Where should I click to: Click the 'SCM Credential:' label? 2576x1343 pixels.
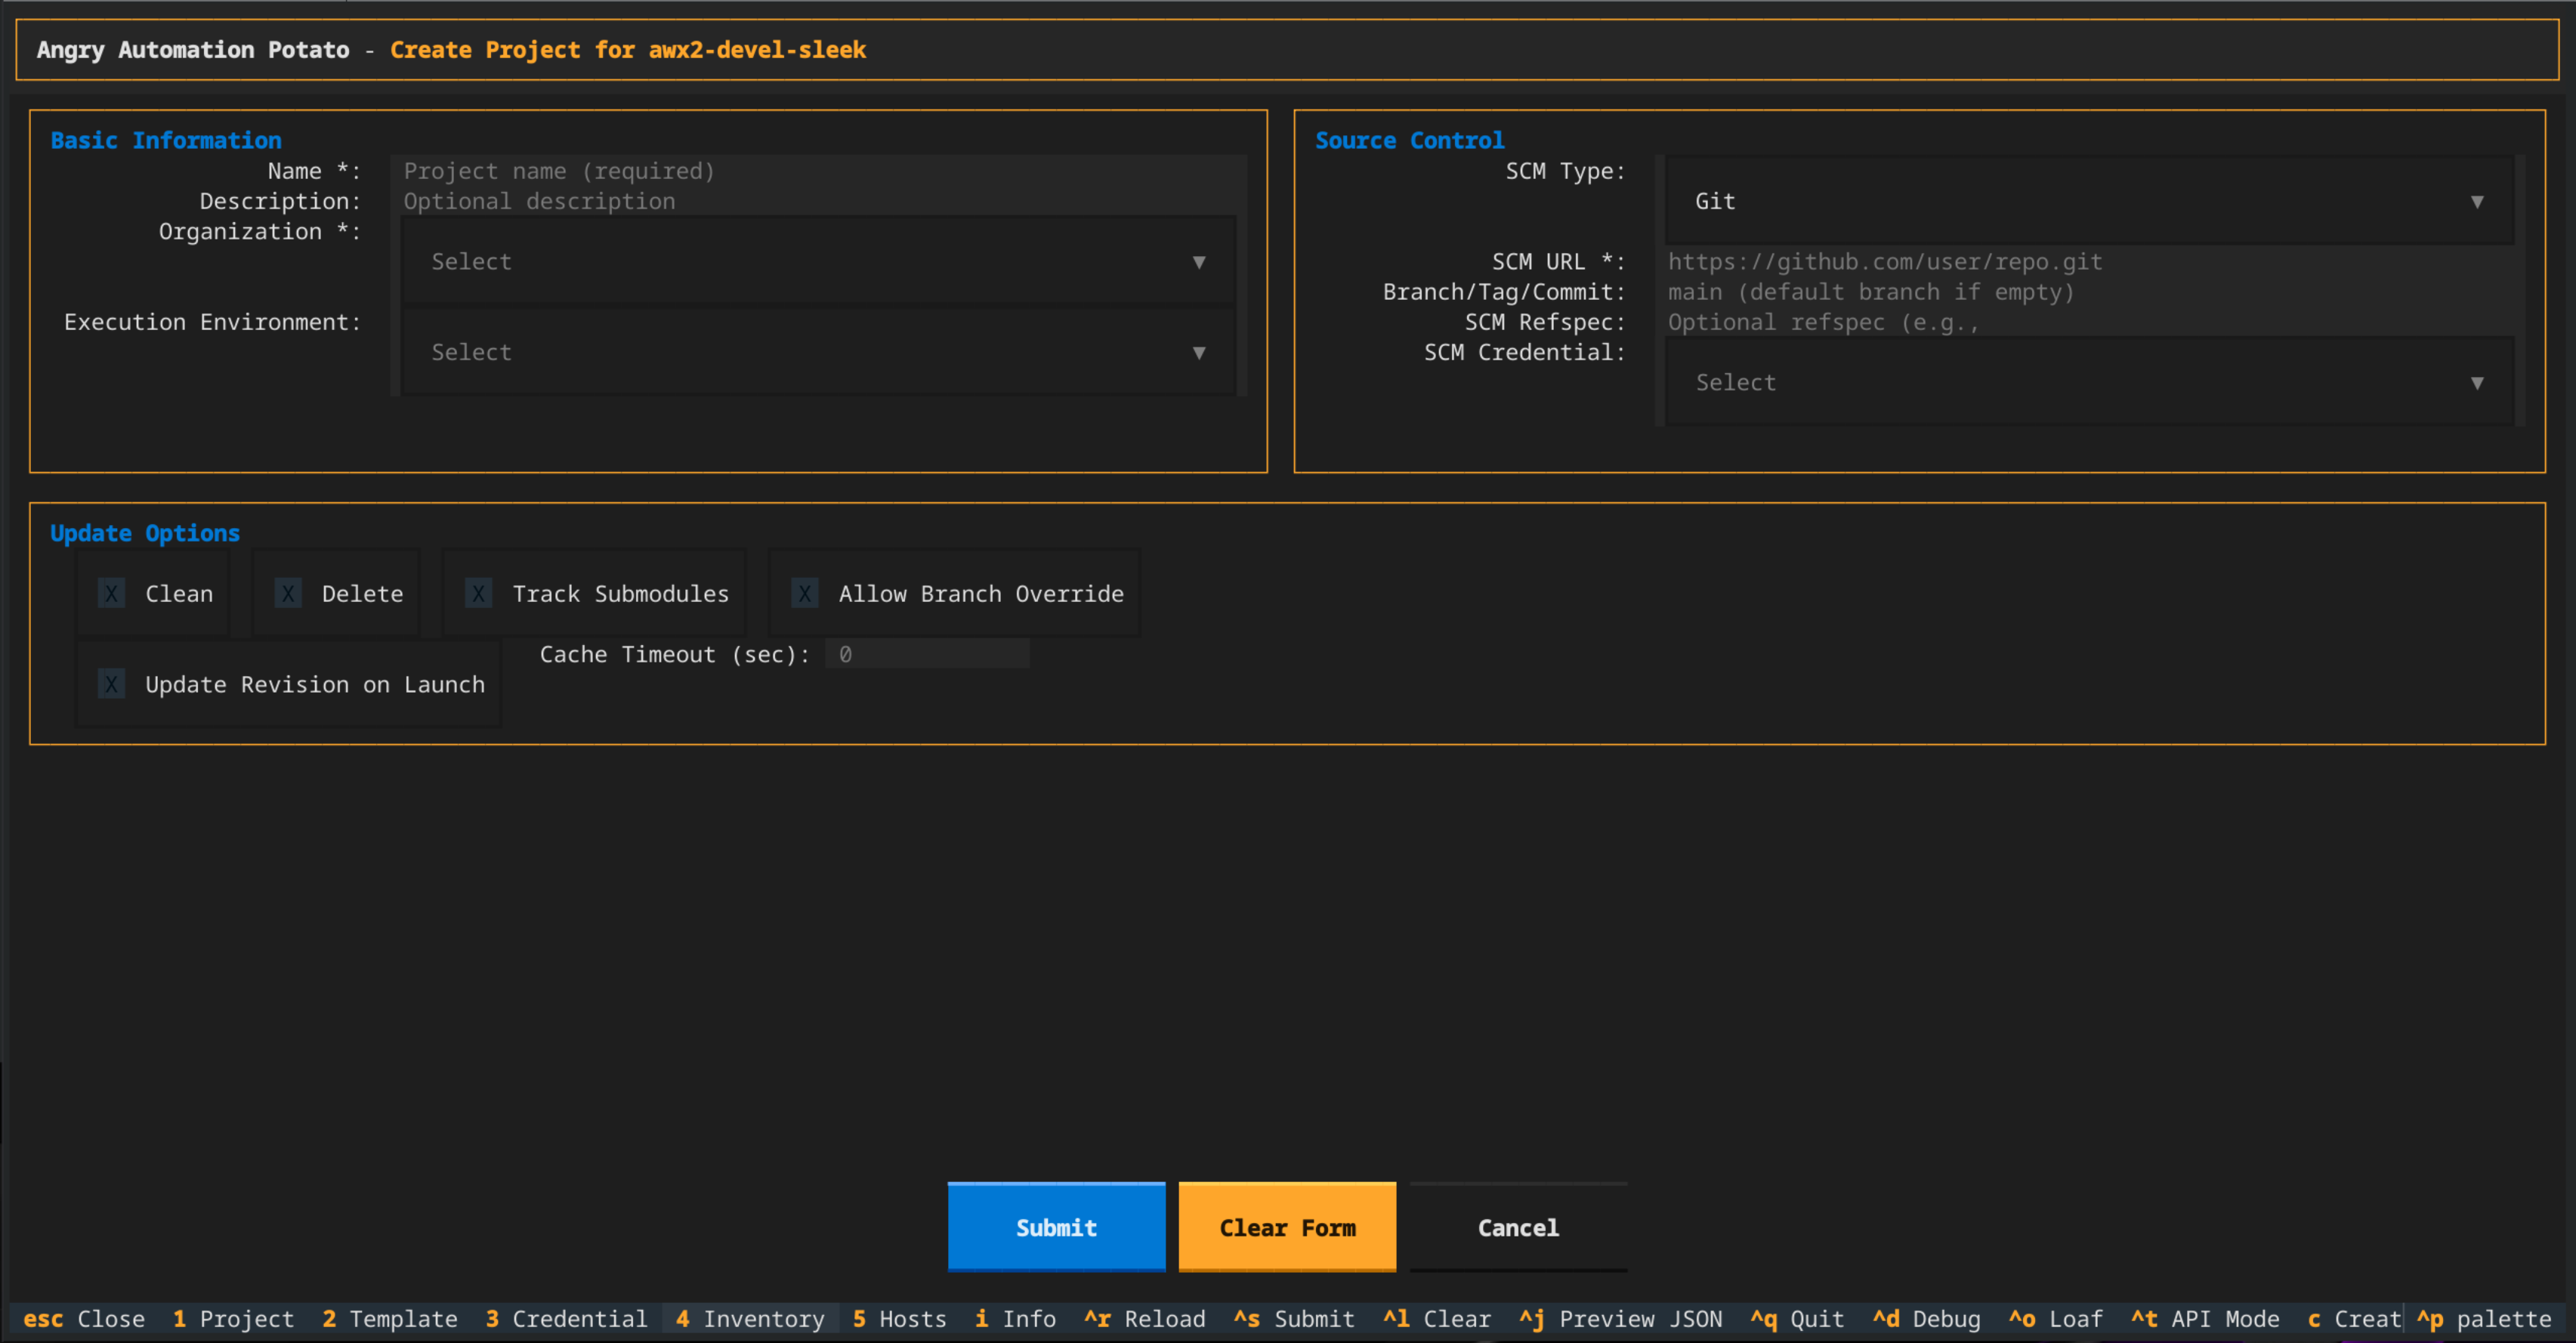click(1525, 353)
